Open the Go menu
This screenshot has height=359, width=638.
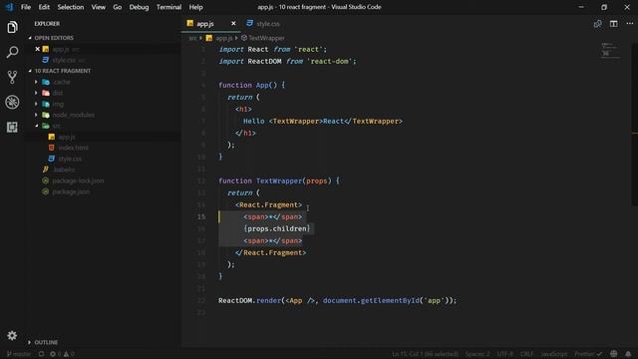tap(118, 7)
